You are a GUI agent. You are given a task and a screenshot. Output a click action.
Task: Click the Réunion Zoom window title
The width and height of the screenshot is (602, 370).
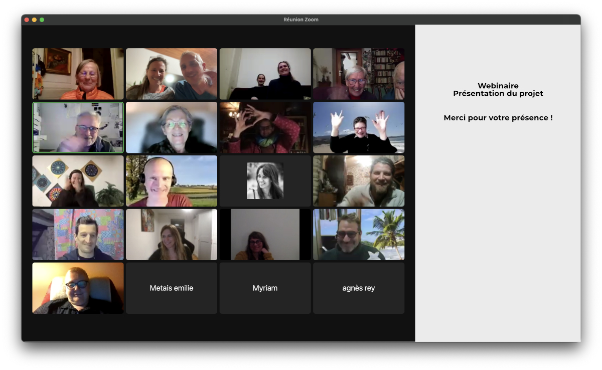(301, 20)
